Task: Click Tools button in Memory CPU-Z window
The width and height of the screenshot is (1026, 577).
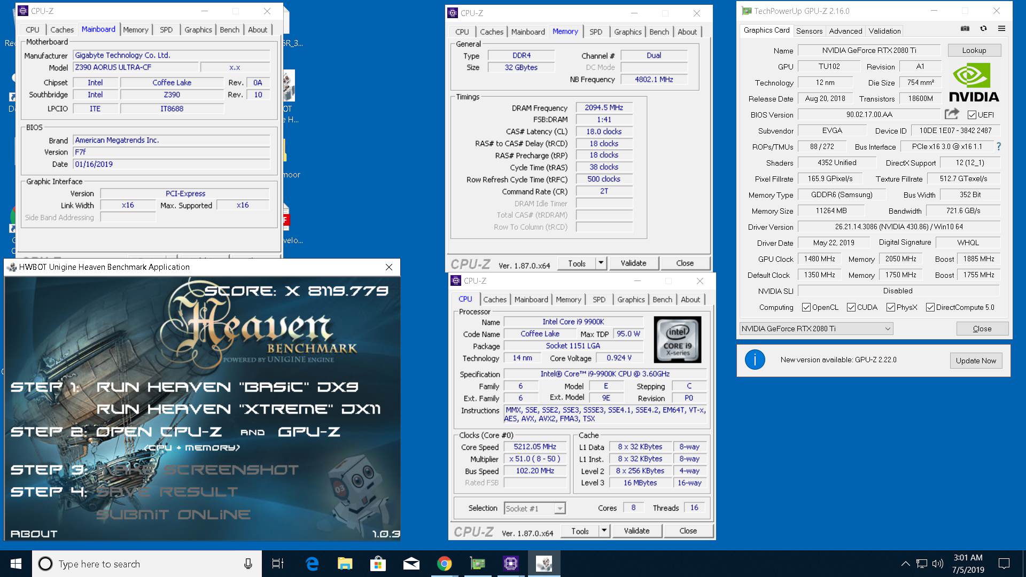Action: click(577, 263)
